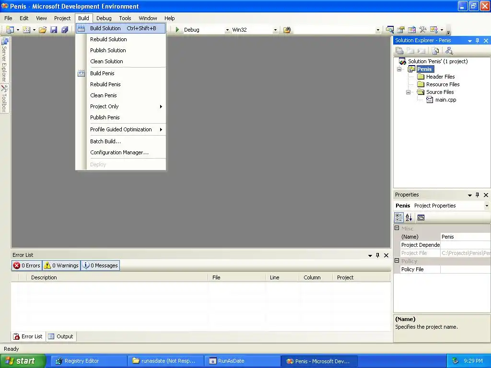491x368 pixels.
Task: Open the toolbar options overflow arrow
Action: click(x=448, y=30)
